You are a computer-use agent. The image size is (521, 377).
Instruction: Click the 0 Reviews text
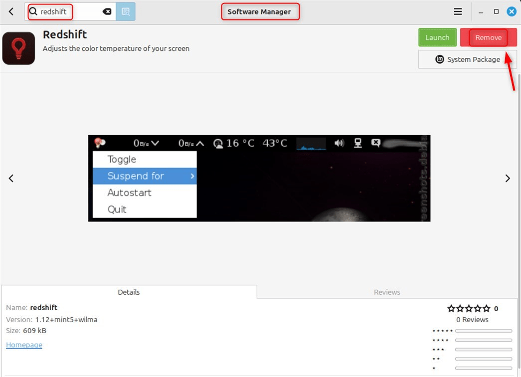pyautogui.click(x=472, y=320)
